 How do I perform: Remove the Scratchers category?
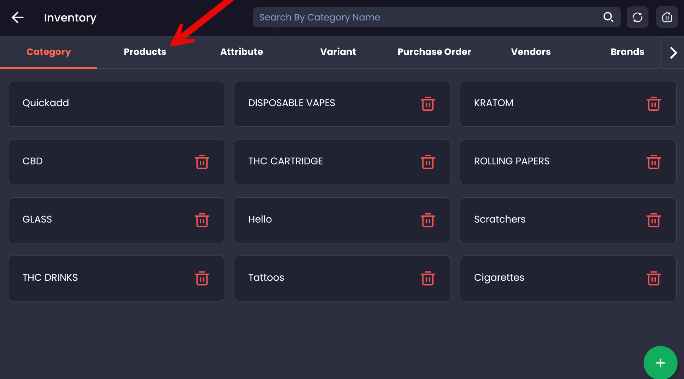point(653,220)
